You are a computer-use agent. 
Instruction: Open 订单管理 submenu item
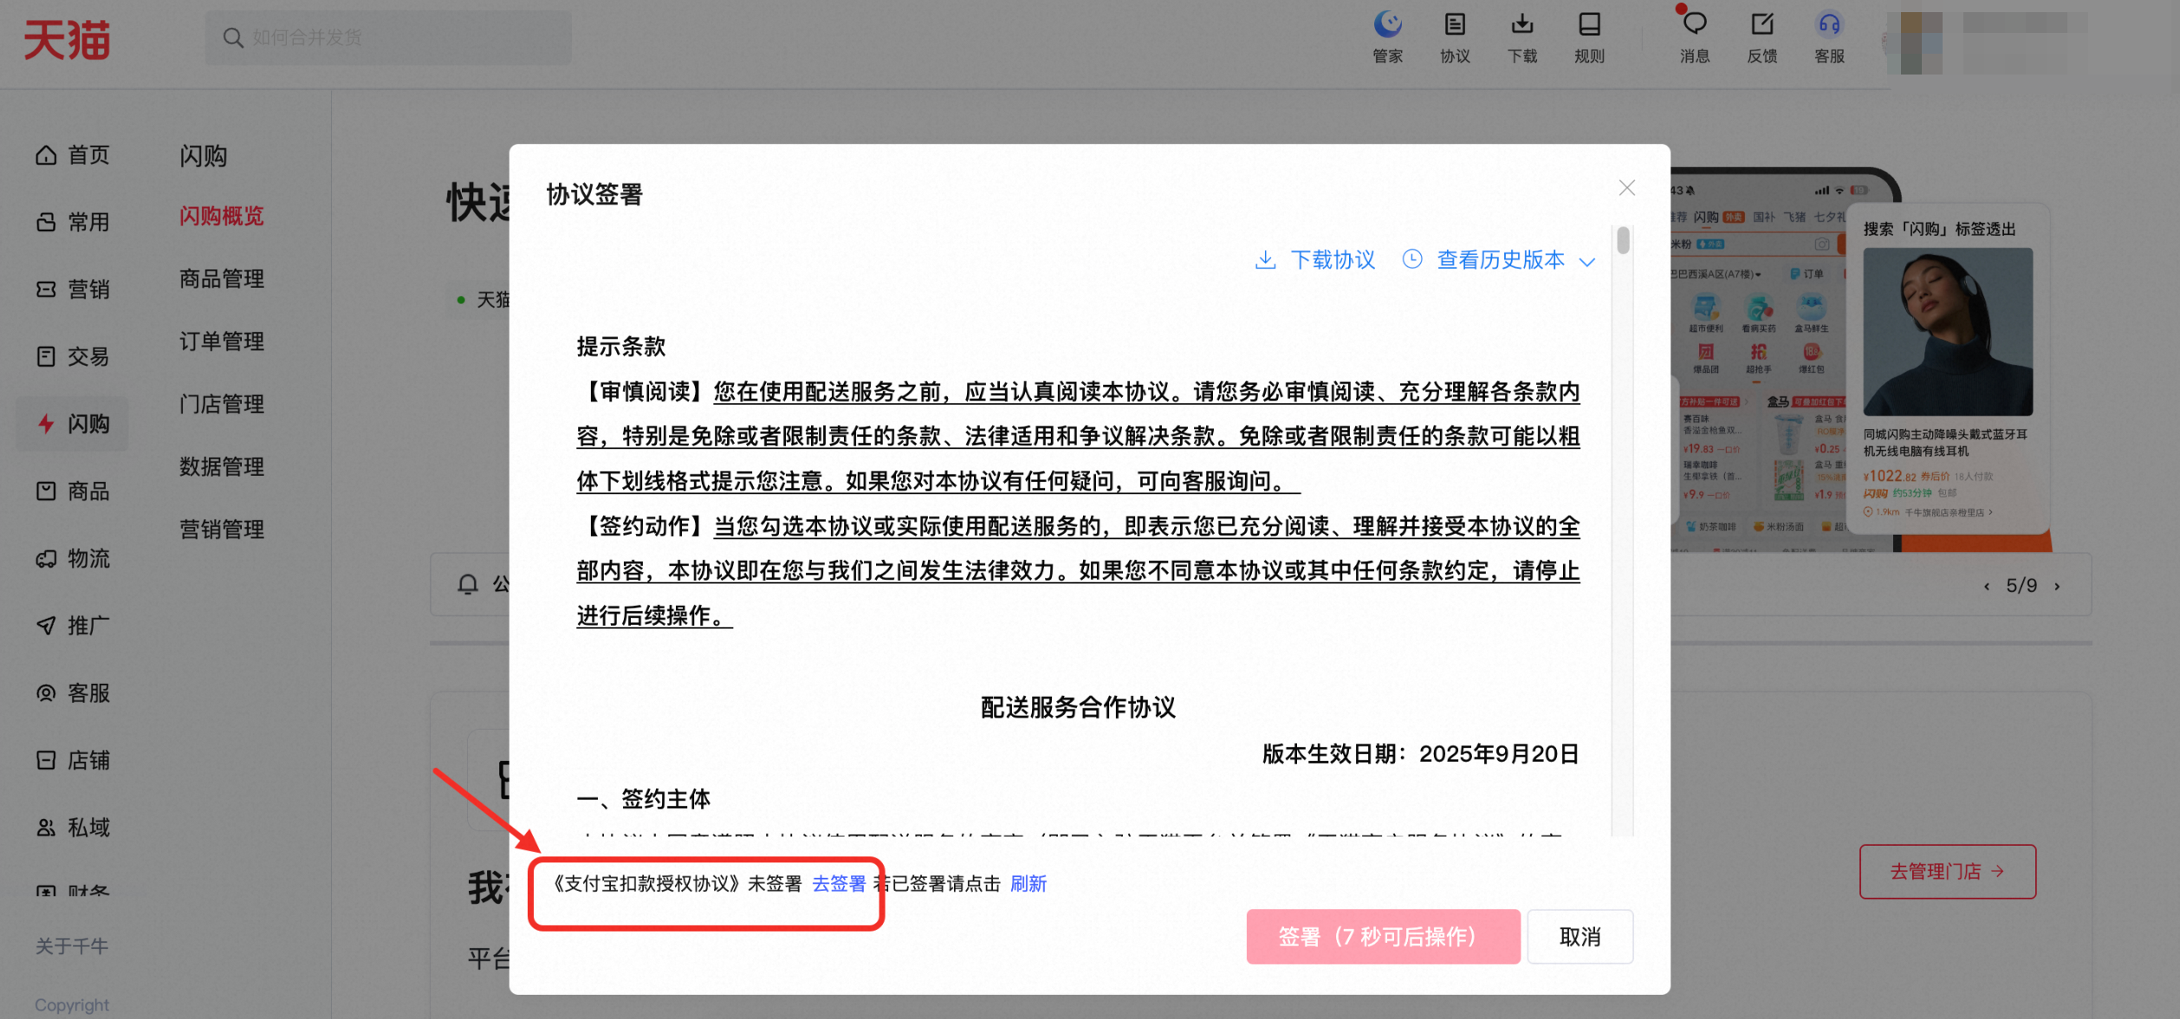pos(221,341)
